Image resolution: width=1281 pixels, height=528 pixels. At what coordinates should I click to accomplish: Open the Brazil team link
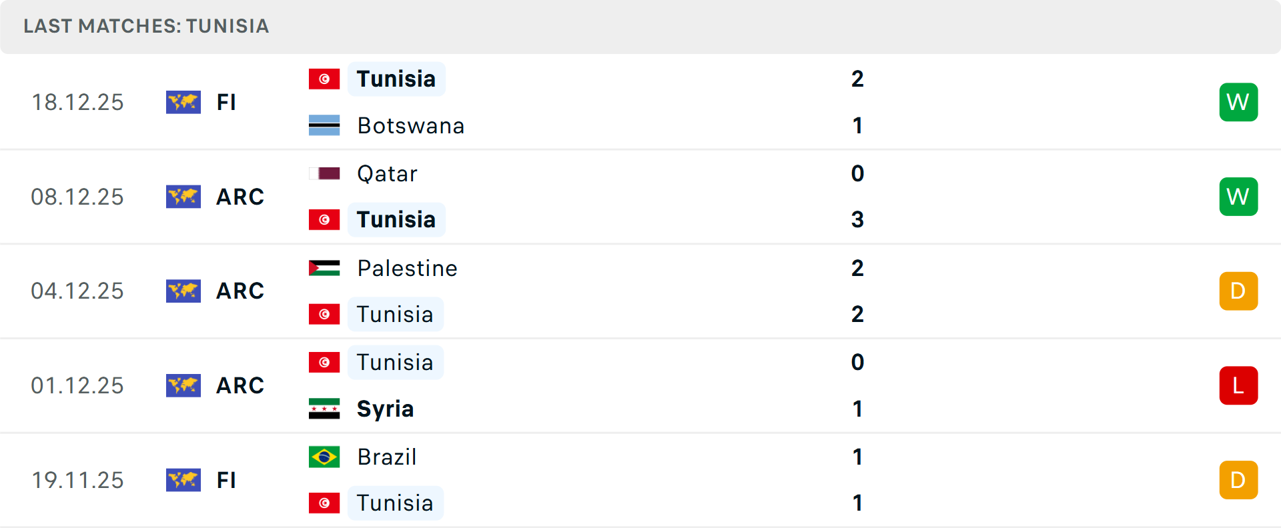[387, 457]
